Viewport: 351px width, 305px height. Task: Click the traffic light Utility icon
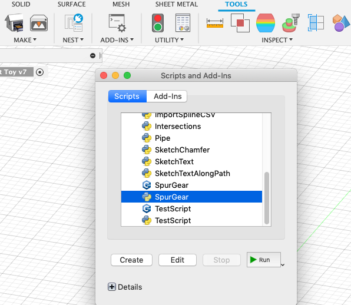(x=158, y=23)
